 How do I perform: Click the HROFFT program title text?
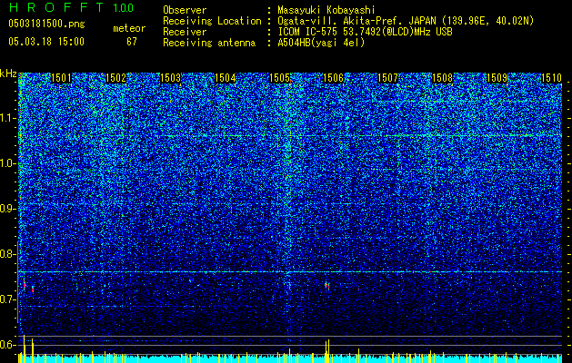(x=56, y=7)
